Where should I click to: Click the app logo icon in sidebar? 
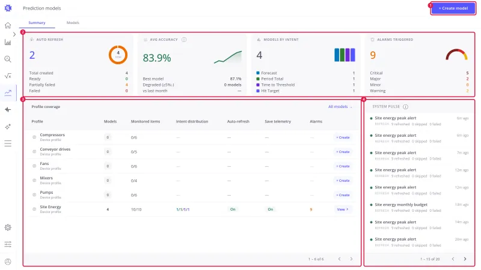pos(8,8)
